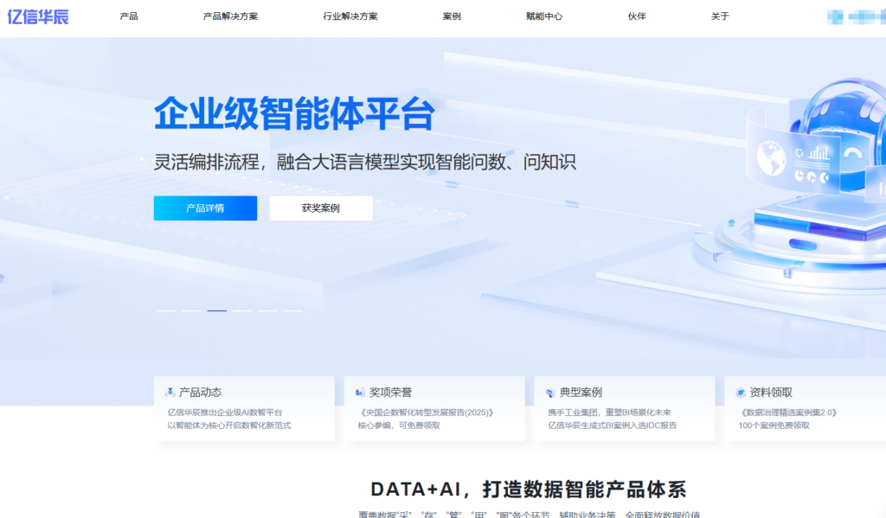Click the 产品详情 button
Viewport: 886px width, 518px height.
pyautogui.click(x=205, y=208)
